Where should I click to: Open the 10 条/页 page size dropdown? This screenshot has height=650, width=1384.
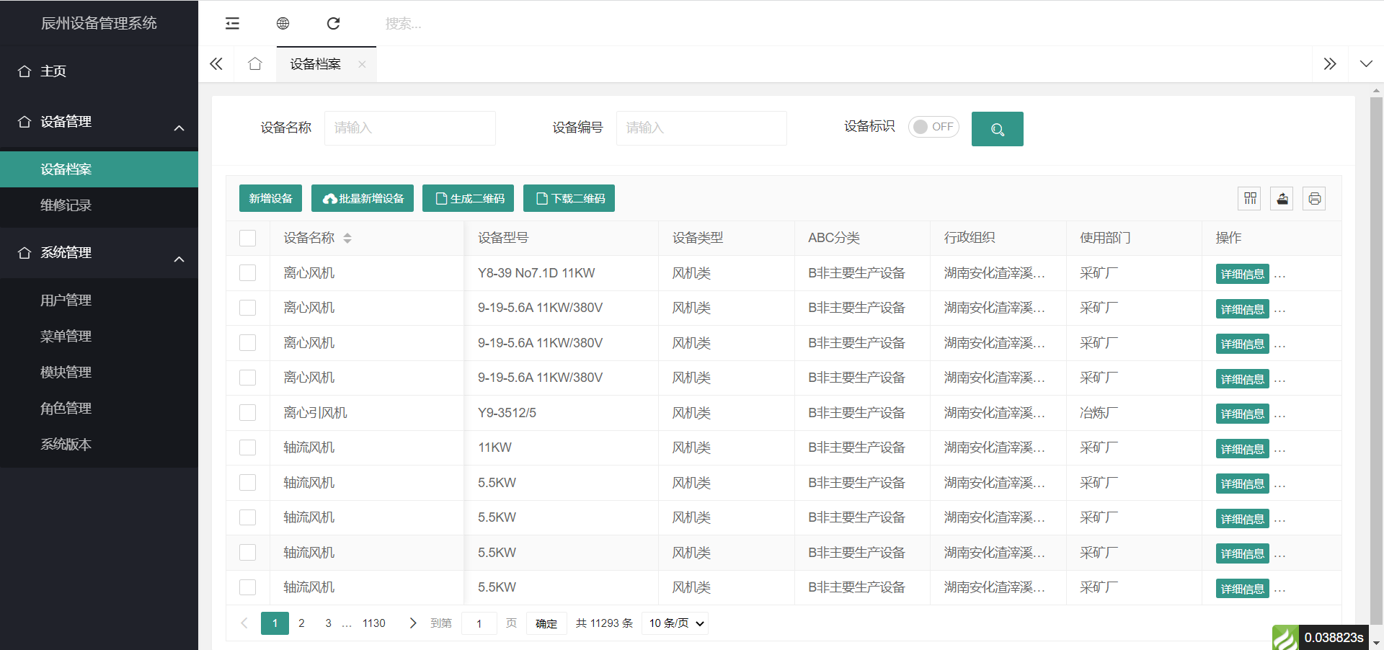pos(675,623)
